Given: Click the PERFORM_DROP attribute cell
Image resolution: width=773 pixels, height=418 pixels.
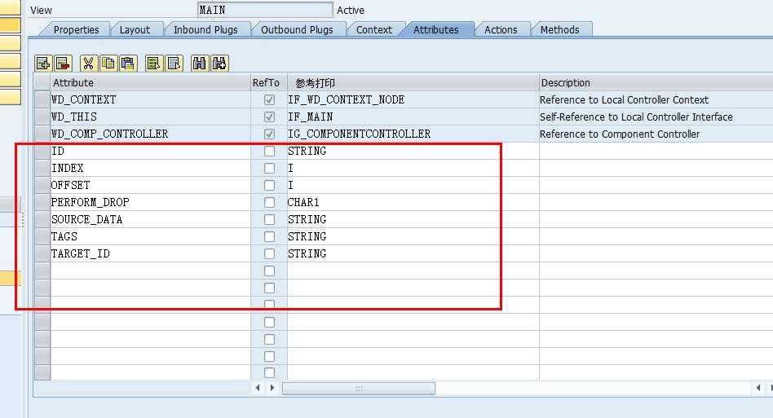Looking at the screenshot, I should 150,202.
